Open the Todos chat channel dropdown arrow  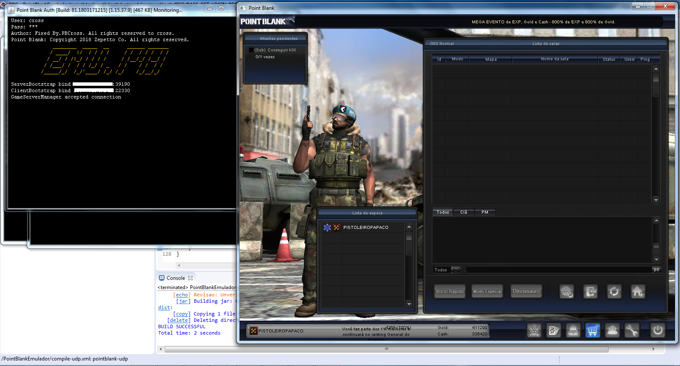[x=456, y=270]
